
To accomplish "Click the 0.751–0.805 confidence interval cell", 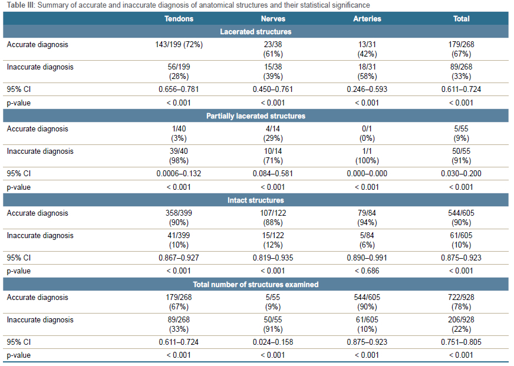I will 462,342.
